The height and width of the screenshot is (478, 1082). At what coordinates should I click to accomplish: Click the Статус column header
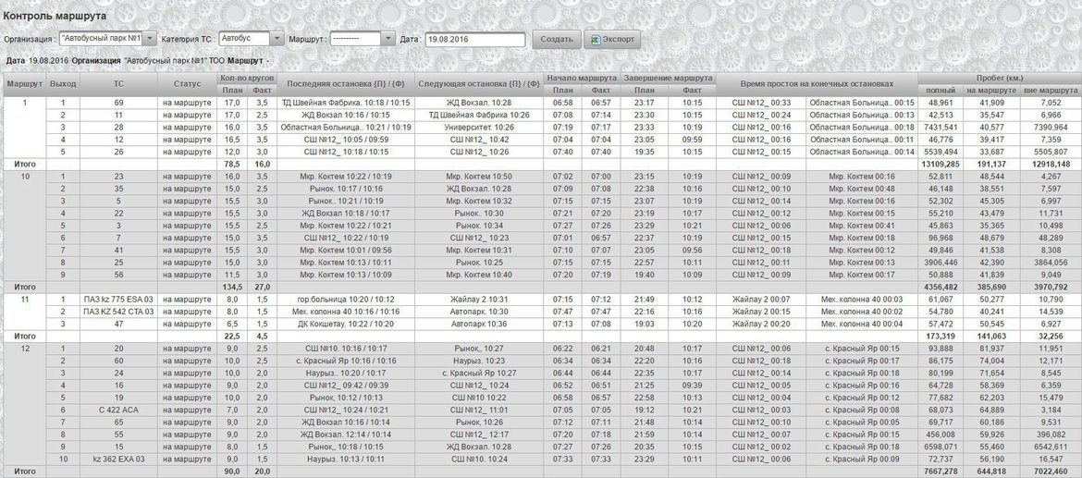coord(186,84)
